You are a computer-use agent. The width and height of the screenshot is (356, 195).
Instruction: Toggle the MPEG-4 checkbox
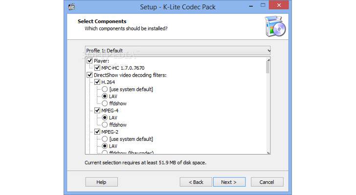[x=97, y=111]
